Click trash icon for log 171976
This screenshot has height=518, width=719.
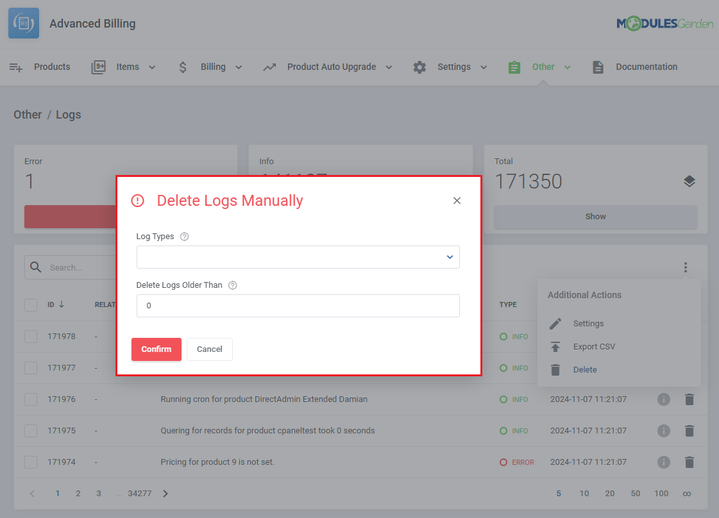point(689,399)
